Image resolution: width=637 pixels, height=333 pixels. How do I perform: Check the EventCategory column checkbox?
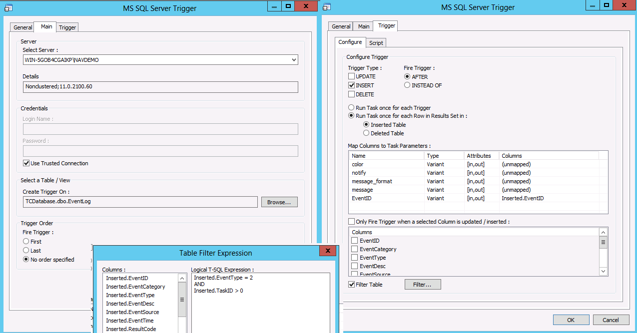point(354,249)
